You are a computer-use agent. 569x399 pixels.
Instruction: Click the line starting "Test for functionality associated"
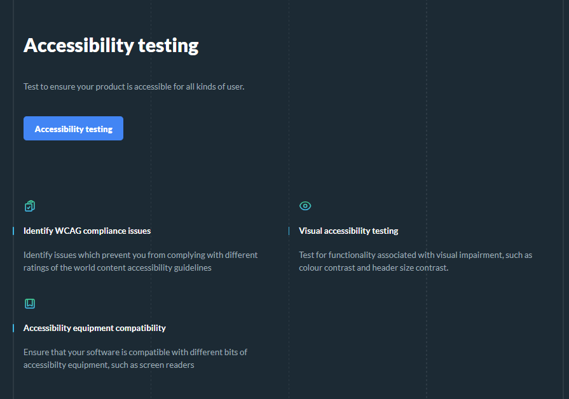click(415, 255)
